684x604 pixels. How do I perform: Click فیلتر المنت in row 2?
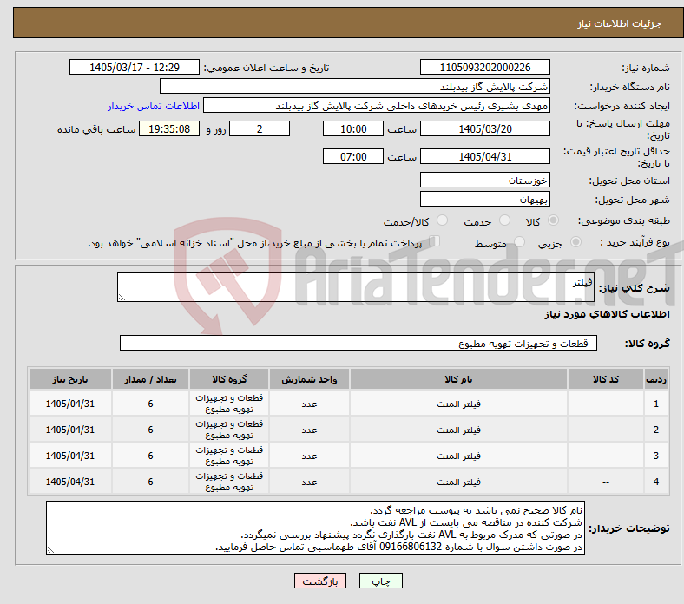point(458,430)
